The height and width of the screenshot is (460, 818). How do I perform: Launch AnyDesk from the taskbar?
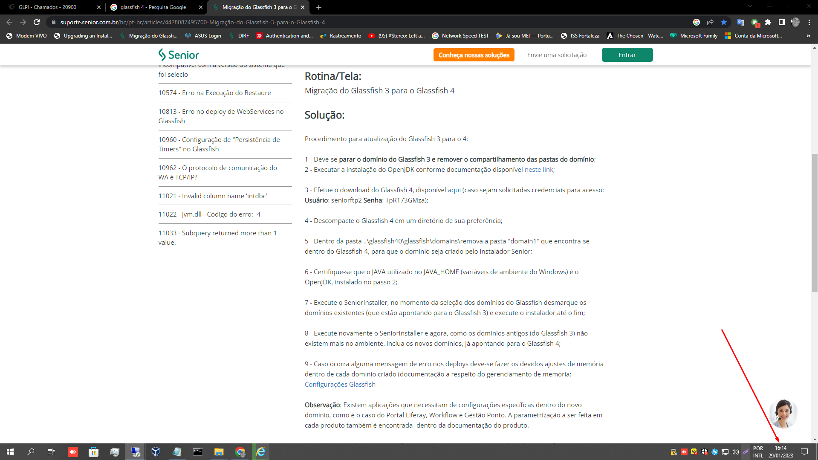(73, 451)
